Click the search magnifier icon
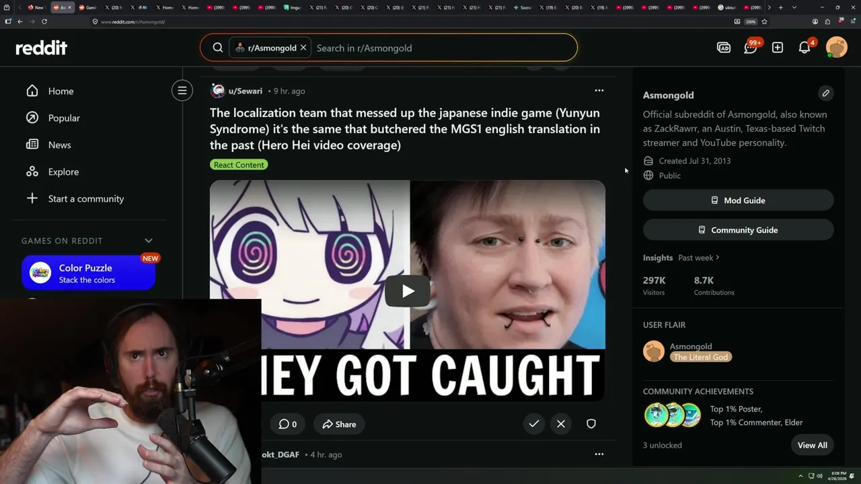Image resolution: width=861 pixels, height=484 pixels. (x=218, y=48)
